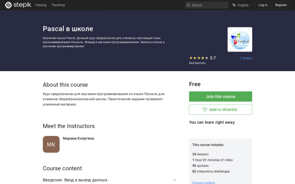Click the Join this course button

click(x=220, y=97)
